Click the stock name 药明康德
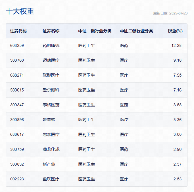194x192 pixels. (x=51, y=46)
